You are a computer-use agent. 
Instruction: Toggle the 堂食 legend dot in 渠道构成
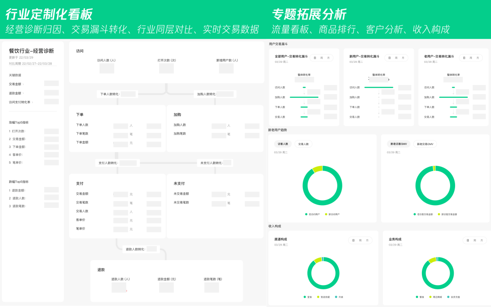(x=305, y=297)
